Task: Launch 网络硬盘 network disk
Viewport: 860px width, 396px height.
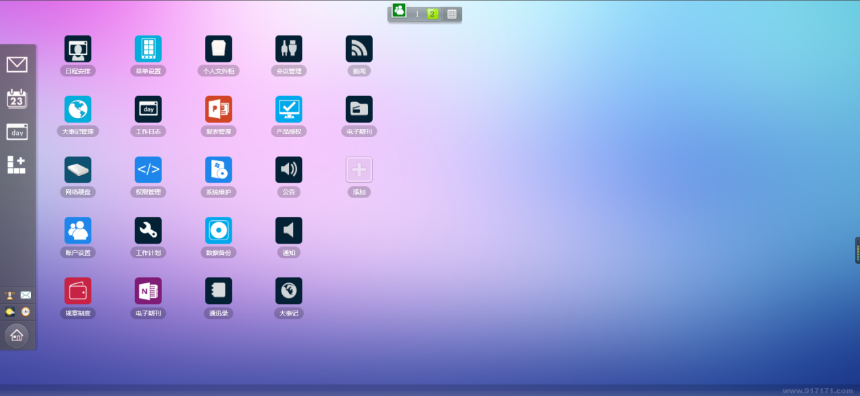Action: click(78, 170)
